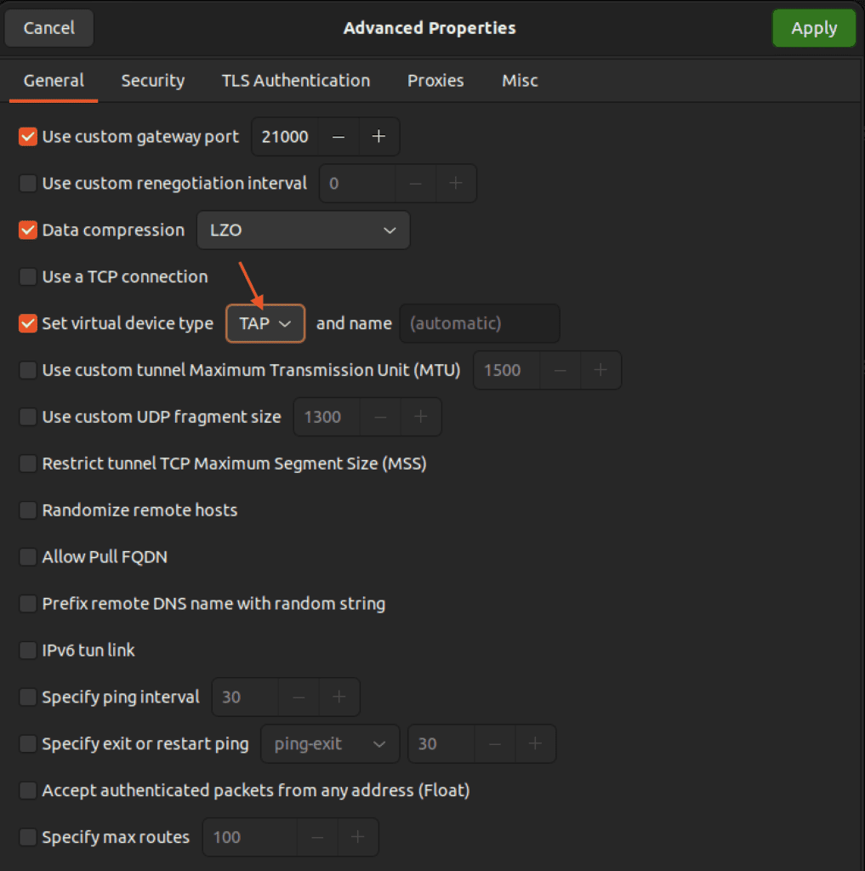The height and width of the screenshot is (871, 865).
Task: Click plus icon next to ping-exit value
Action: tap(535, 744)
